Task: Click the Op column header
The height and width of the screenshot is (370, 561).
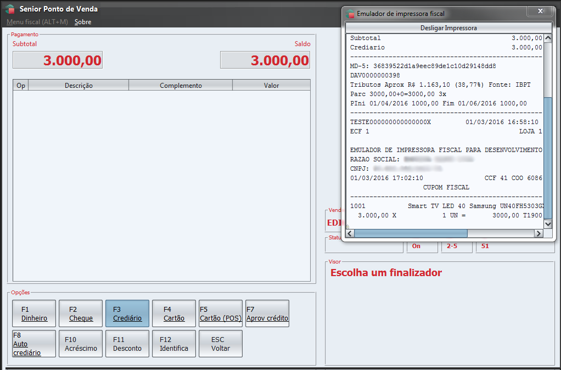Action: click(21, 86)
